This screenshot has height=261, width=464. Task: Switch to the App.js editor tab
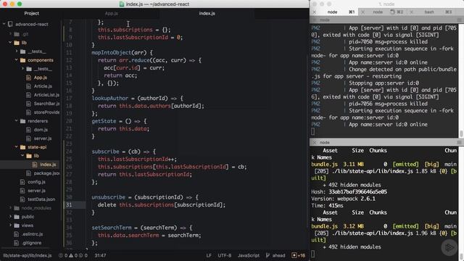pyautogui.click(x=111, y=13)
